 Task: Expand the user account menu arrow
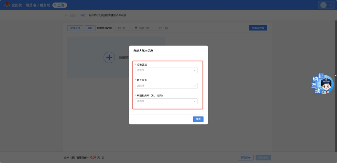[x=330, y=5]
